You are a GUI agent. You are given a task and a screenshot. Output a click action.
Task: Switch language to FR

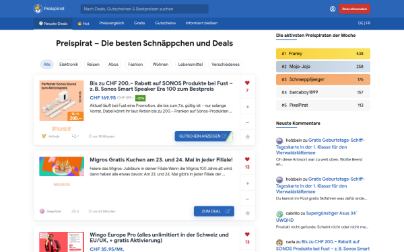point(368,23)
